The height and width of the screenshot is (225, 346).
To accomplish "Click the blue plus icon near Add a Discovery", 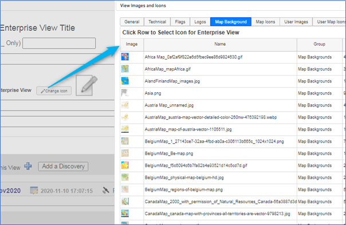I will [28, 166].
